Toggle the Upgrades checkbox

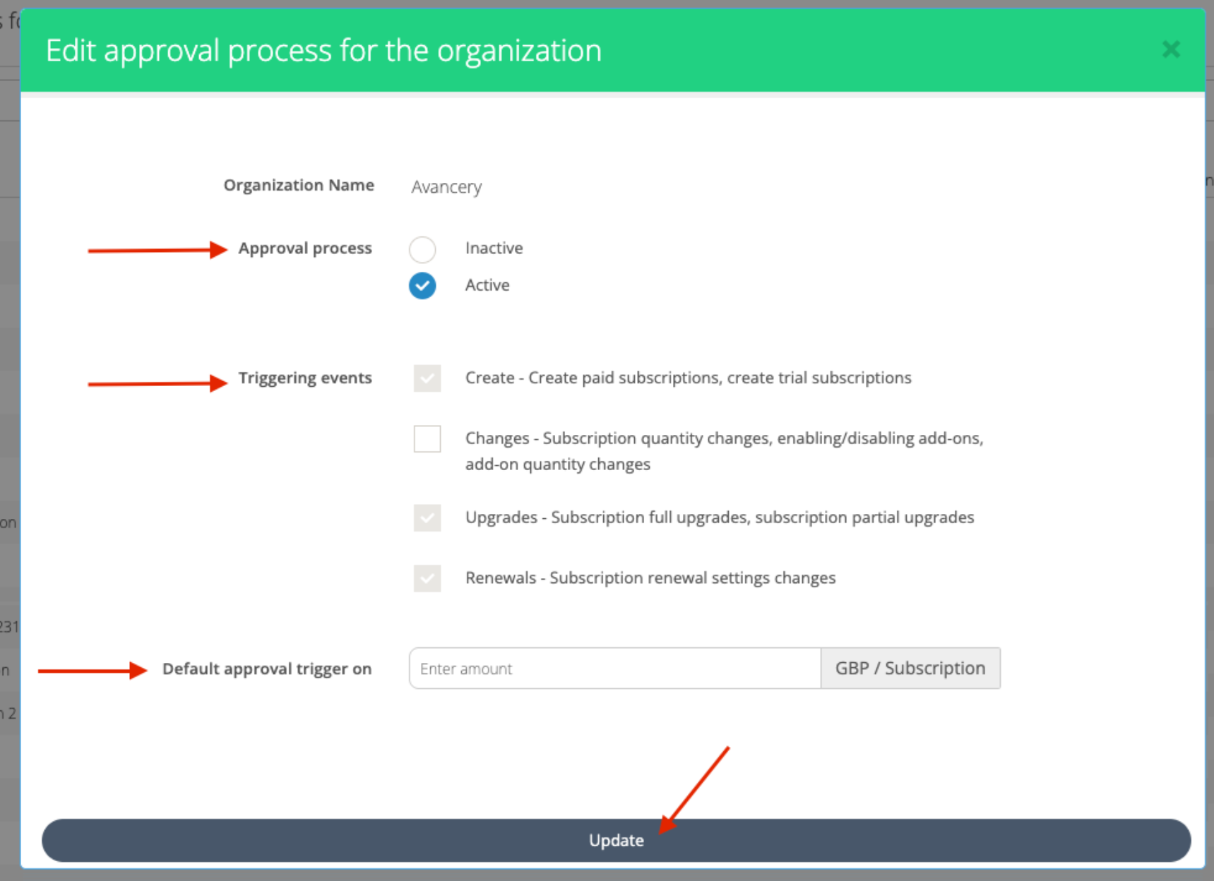coord(427,517)
